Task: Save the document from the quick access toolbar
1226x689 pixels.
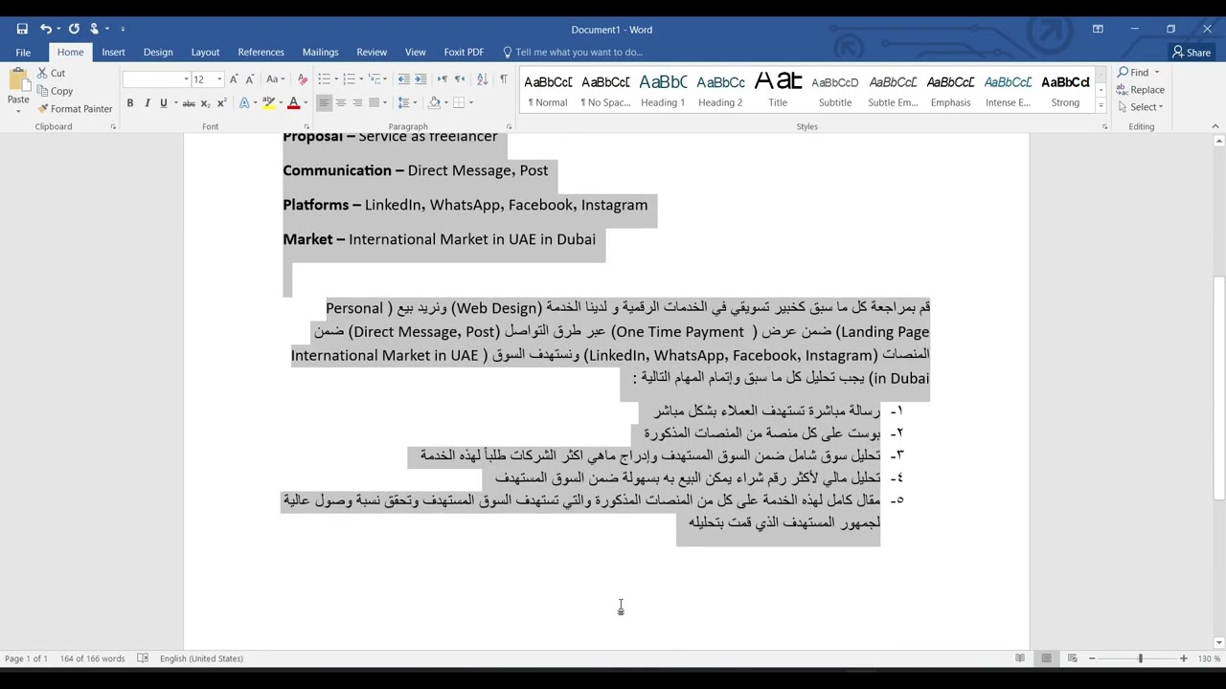Action: click(x=22, y=29)
